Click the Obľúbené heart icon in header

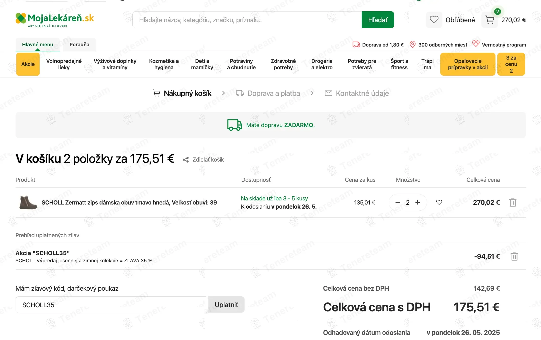434,20
